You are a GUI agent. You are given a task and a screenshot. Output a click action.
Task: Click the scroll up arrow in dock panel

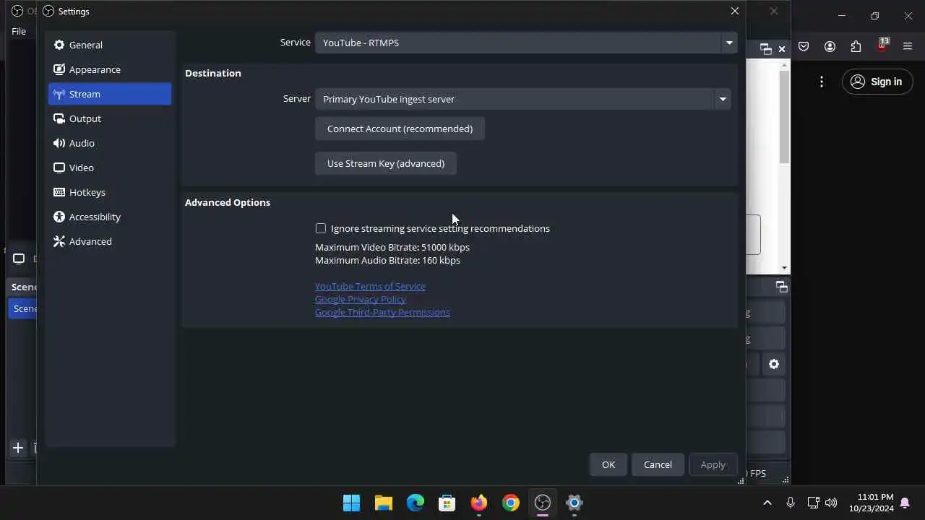tap(784, 66)
